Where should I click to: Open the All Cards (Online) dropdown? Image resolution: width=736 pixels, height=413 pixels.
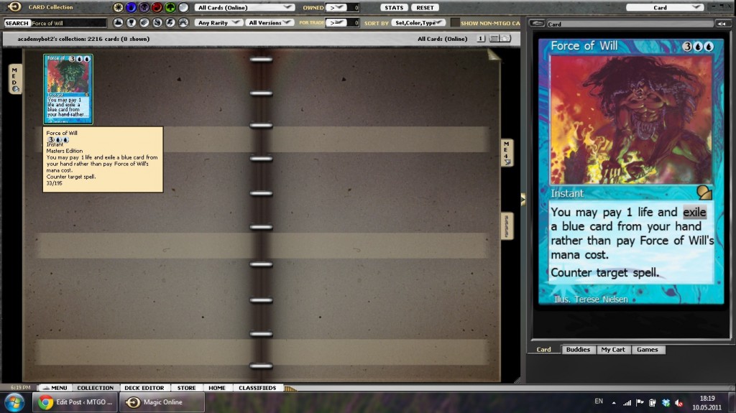point(245,7)
